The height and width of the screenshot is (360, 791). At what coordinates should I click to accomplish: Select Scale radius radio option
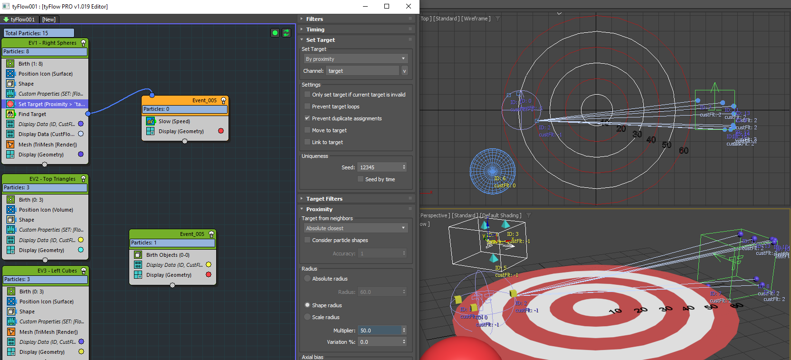click(307, 317)
